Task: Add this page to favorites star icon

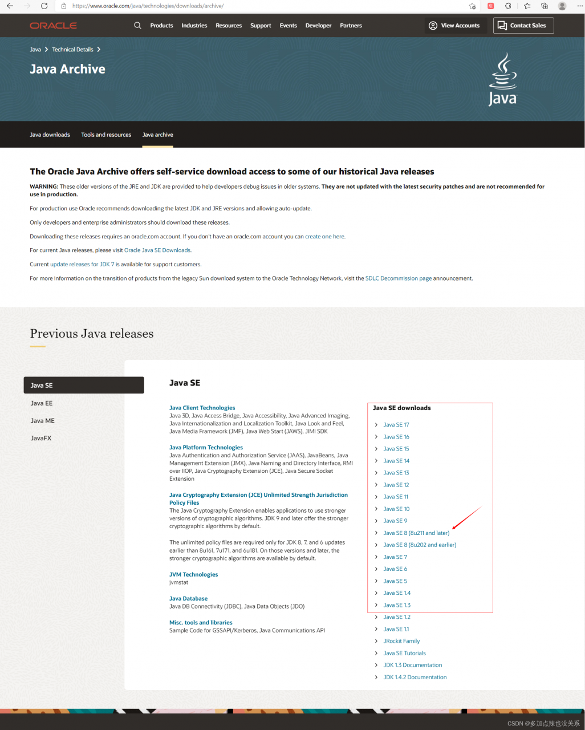Action: coord(472,6)
